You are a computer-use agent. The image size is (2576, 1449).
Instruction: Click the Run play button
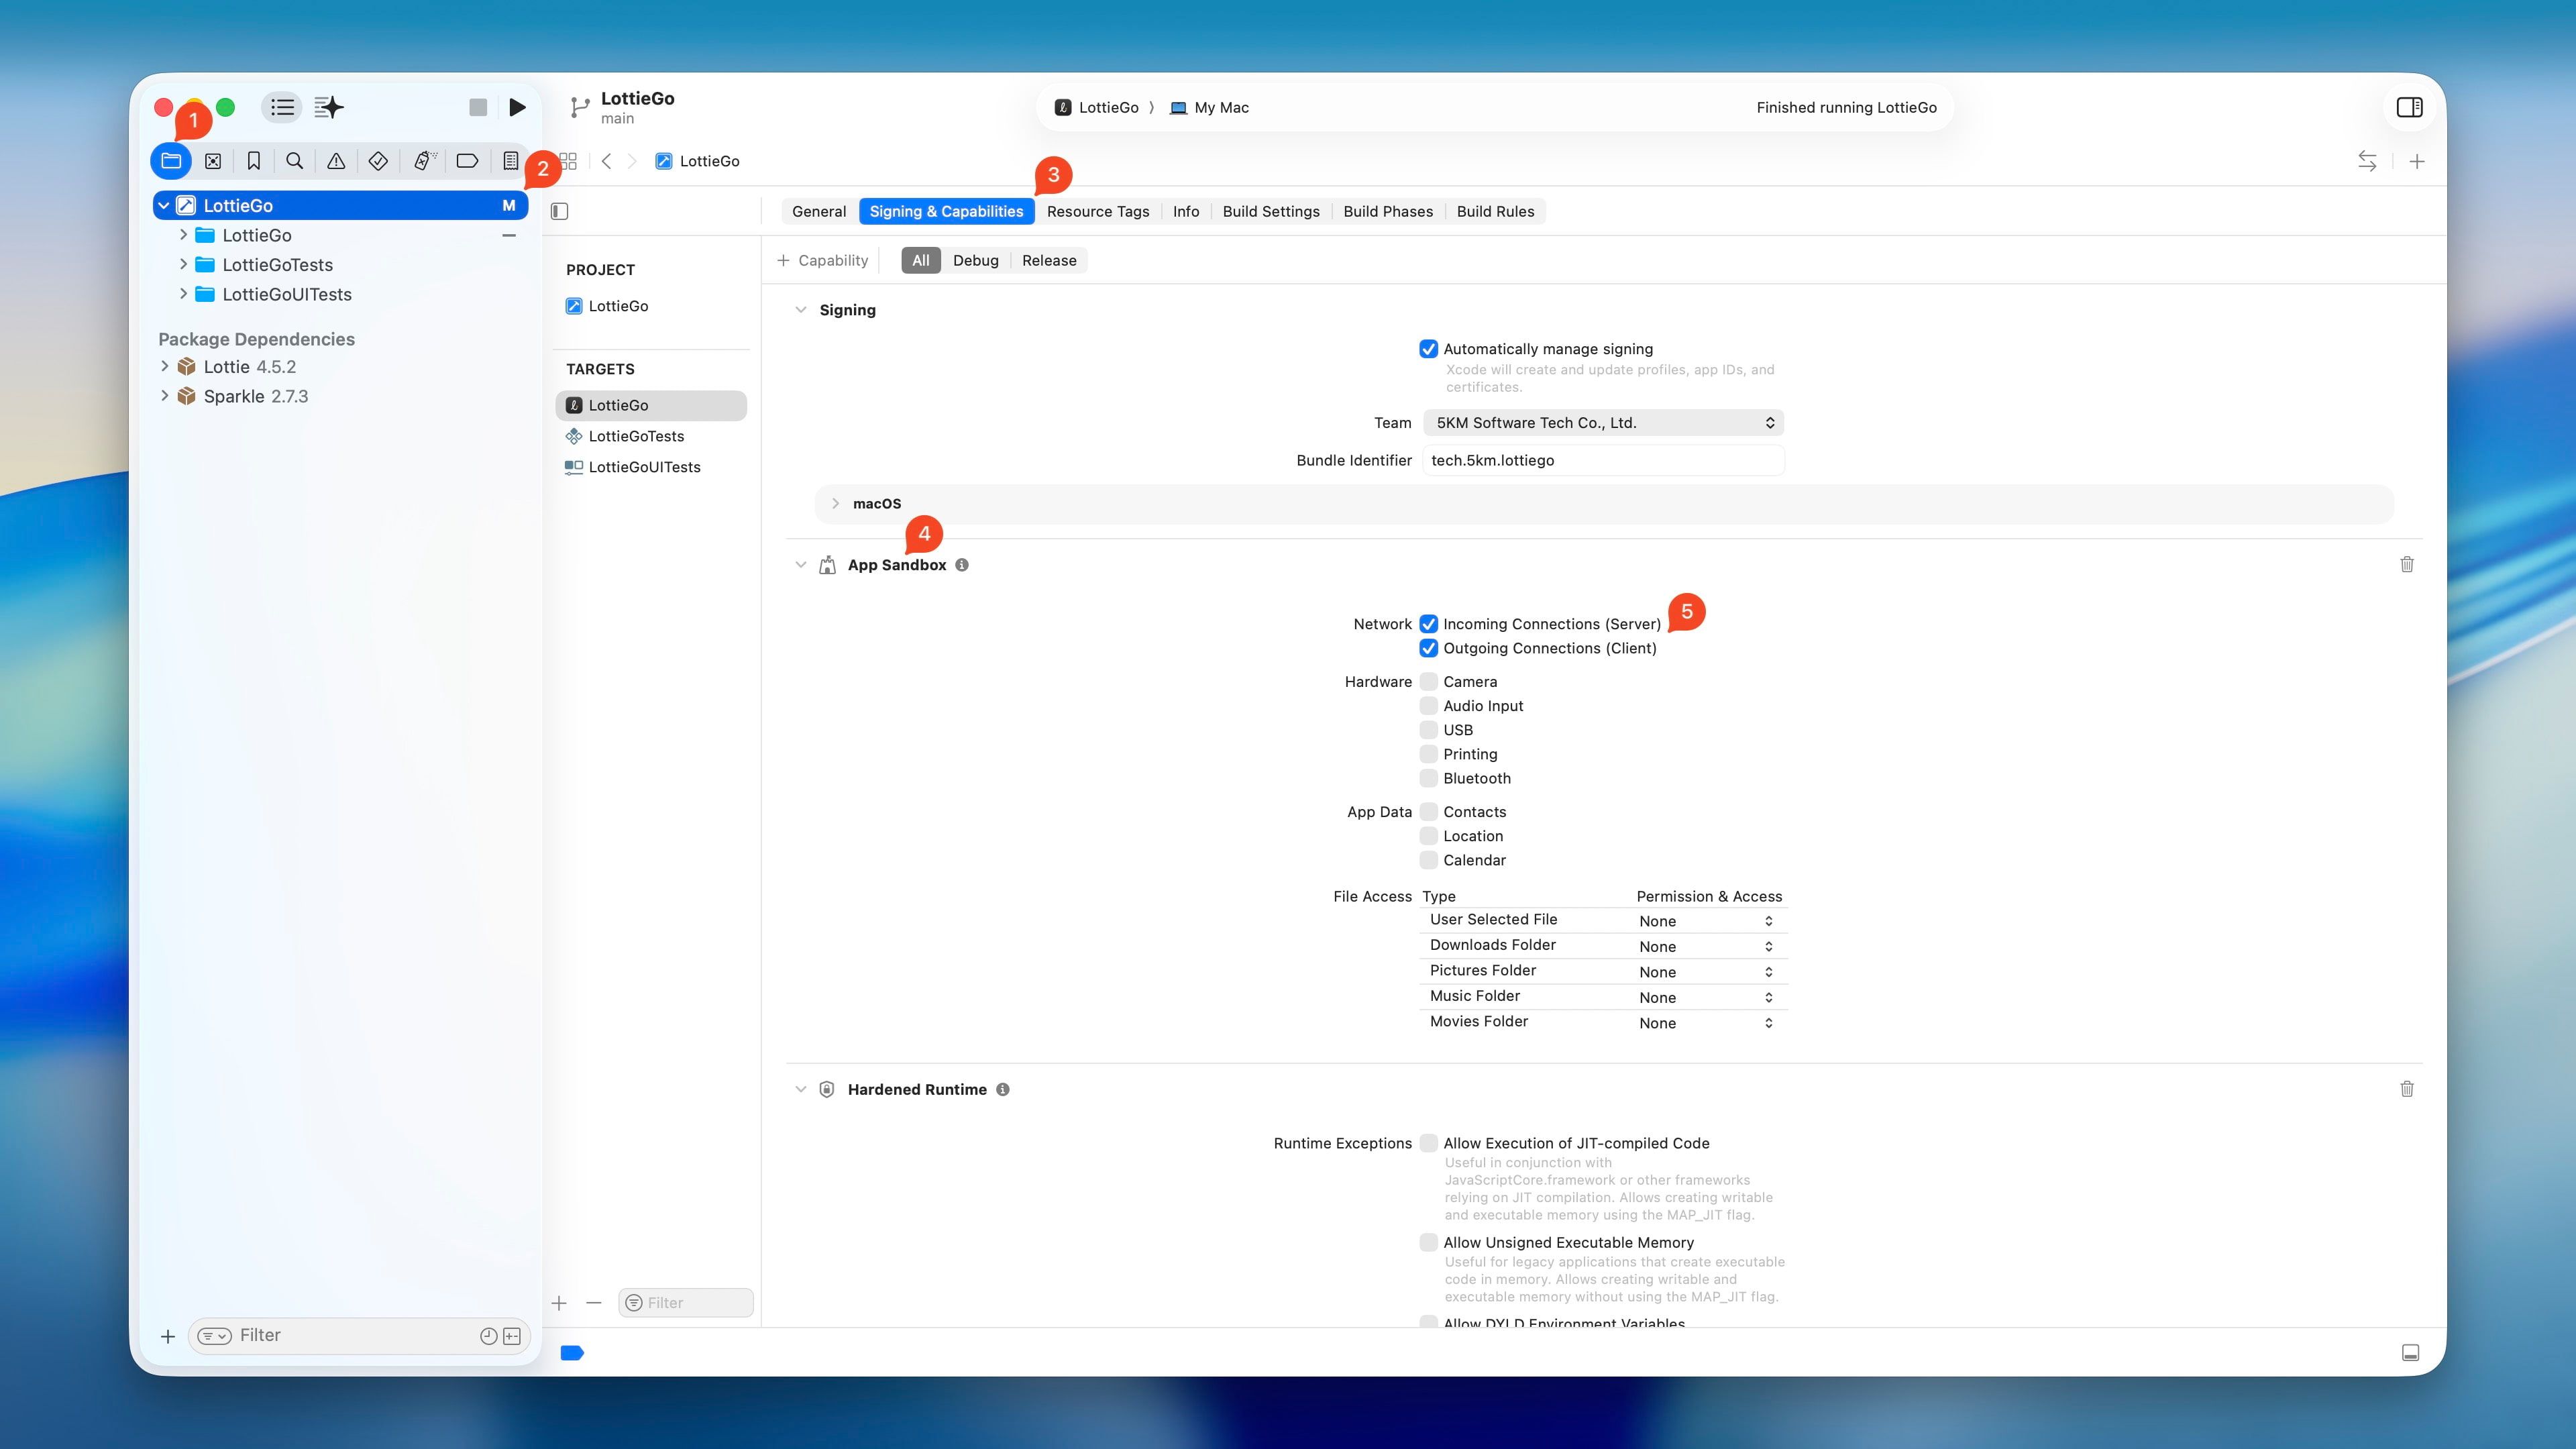pyautogui.click(x=517, y=107)
